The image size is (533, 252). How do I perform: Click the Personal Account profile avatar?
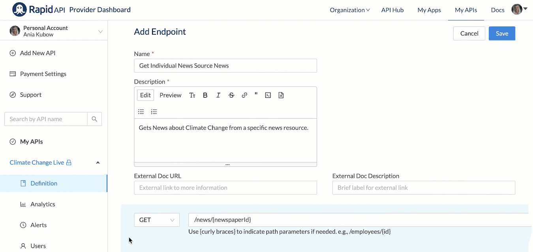click(15, 31)
